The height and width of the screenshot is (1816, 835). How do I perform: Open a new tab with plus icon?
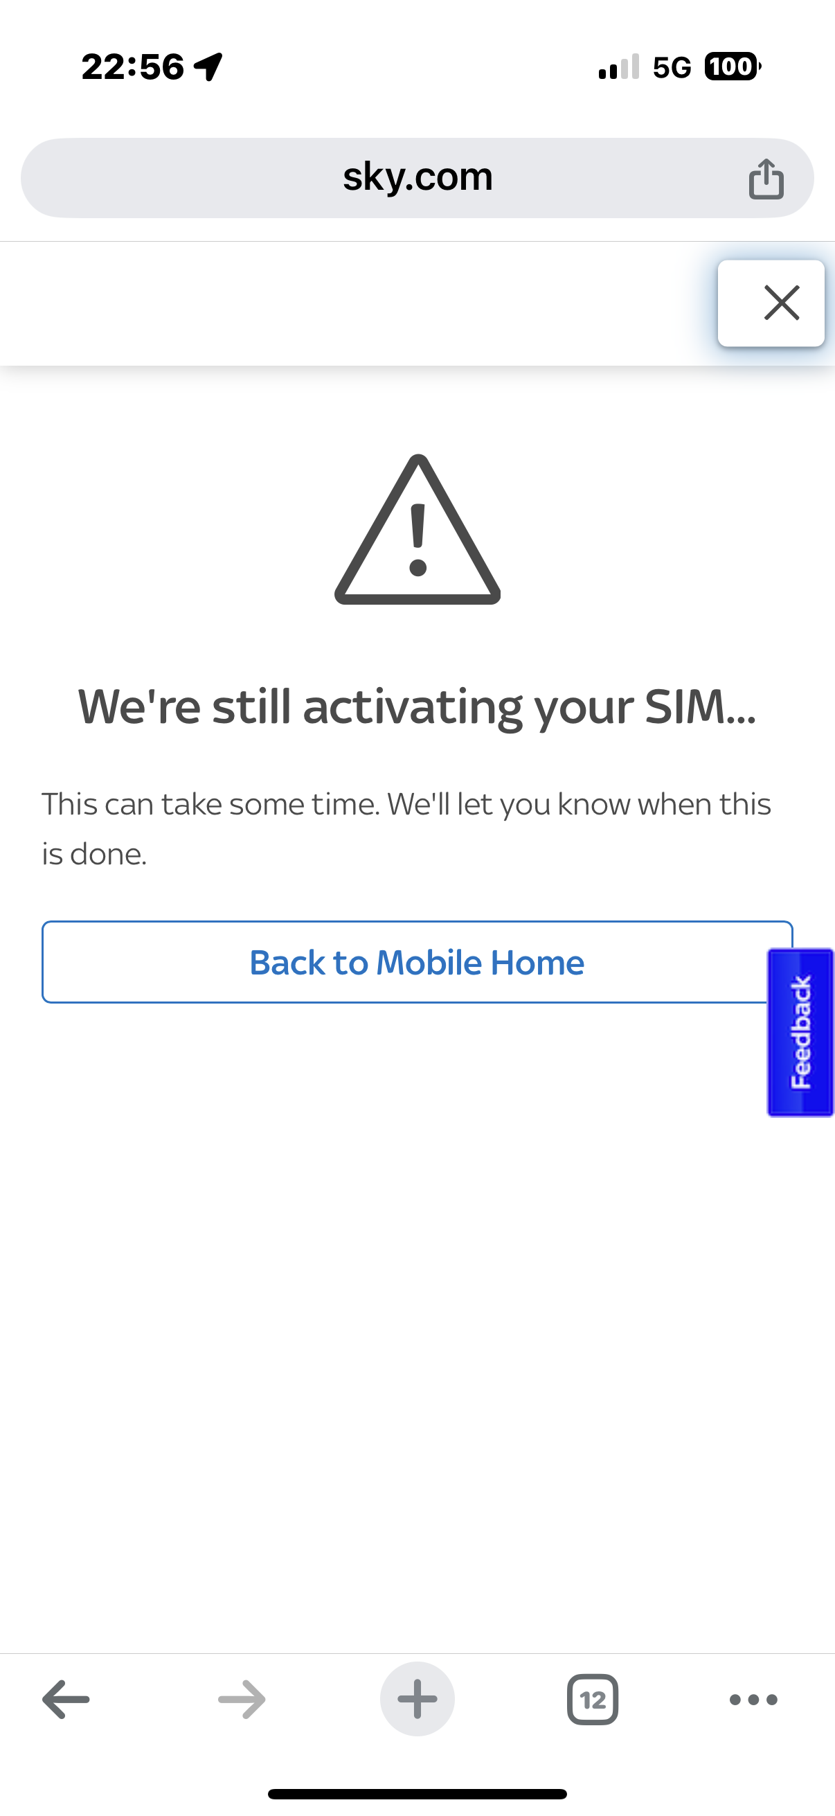point(417,1699)
